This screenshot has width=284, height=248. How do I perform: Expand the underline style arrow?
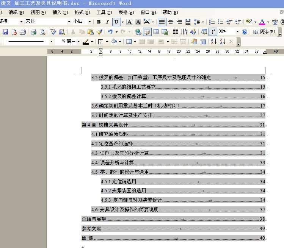pyautogui.click(x=122, y=22)
